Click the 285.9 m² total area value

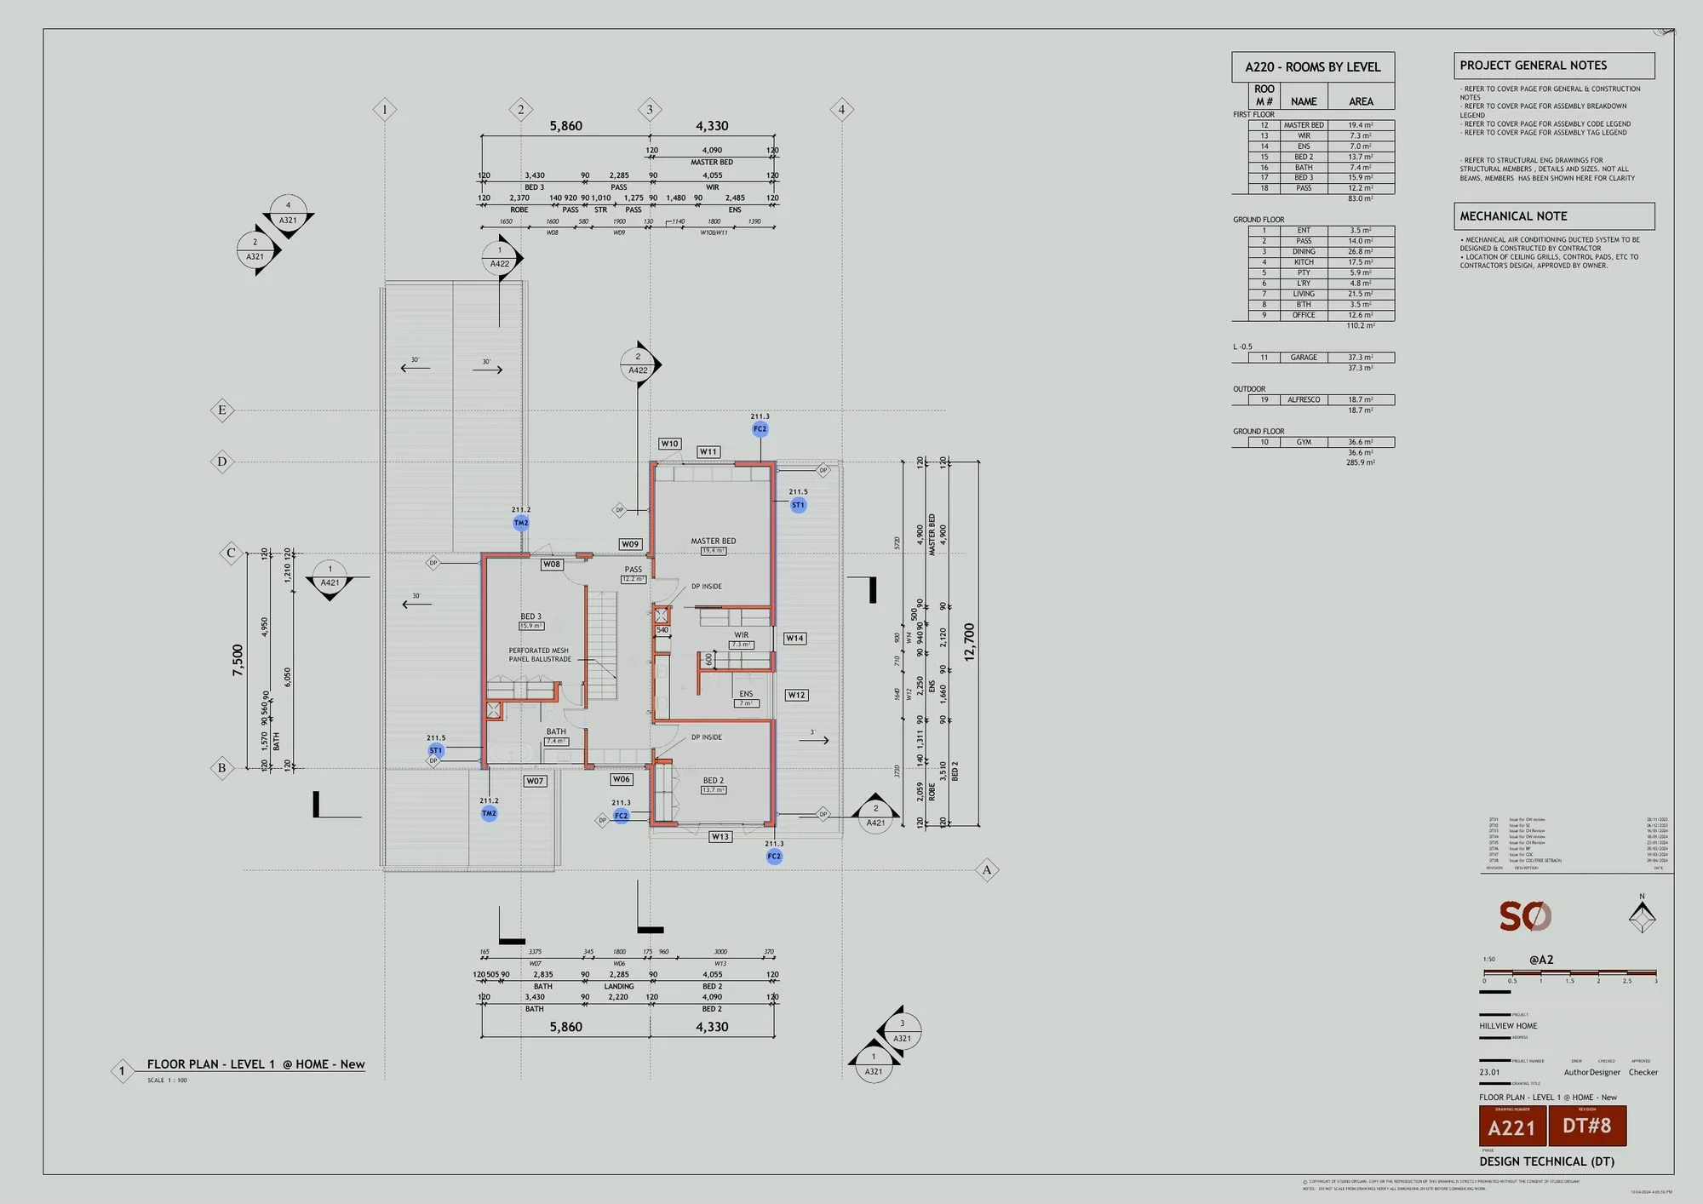click(x=1361, y=462)
